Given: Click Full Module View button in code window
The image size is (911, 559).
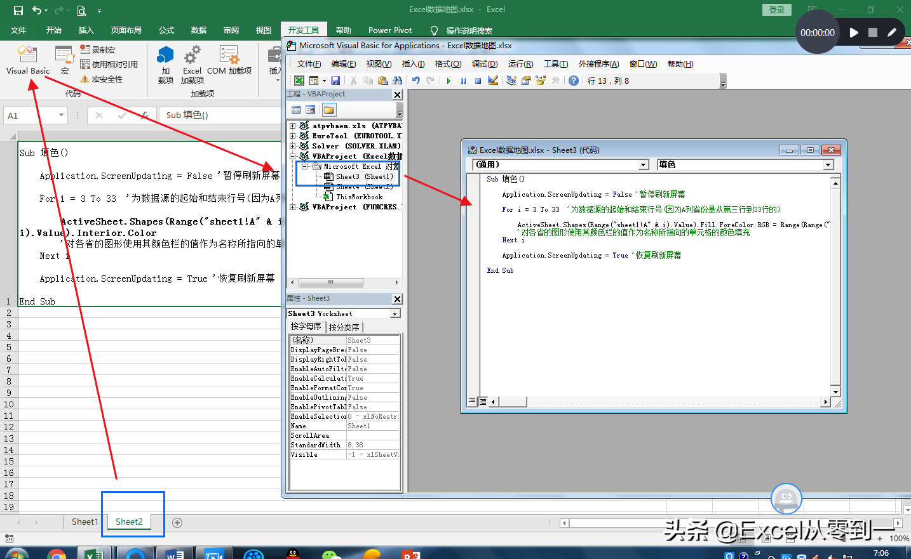Looking at the screenshot, I should pos(482,402).
